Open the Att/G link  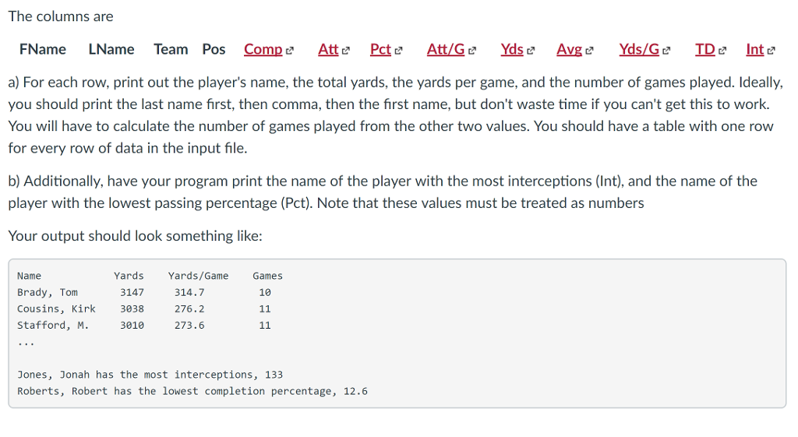click(445, 49)
